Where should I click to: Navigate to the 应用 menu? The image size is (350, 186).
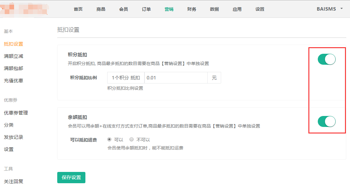point(237,9)
